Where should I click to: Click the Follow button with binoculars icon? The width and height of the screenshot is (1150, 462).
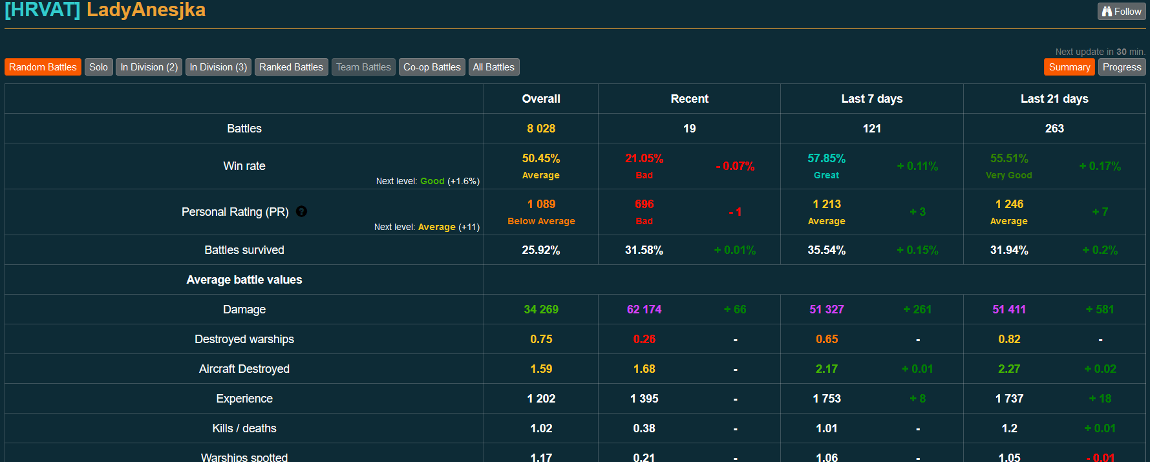(1122, 11)
